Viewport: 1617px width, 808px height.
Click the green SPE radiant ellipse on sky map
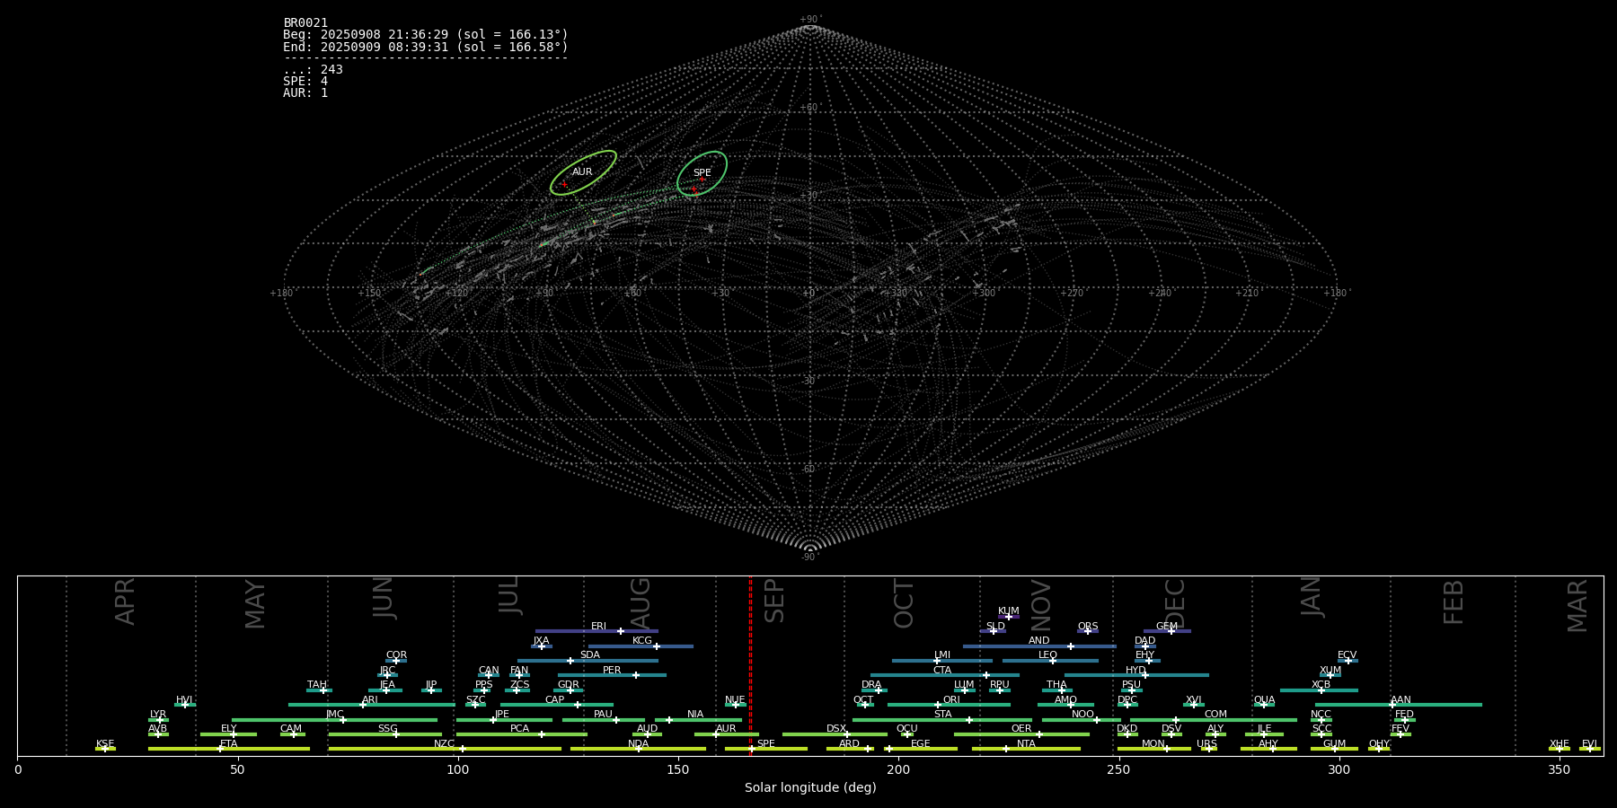[702, 173]
